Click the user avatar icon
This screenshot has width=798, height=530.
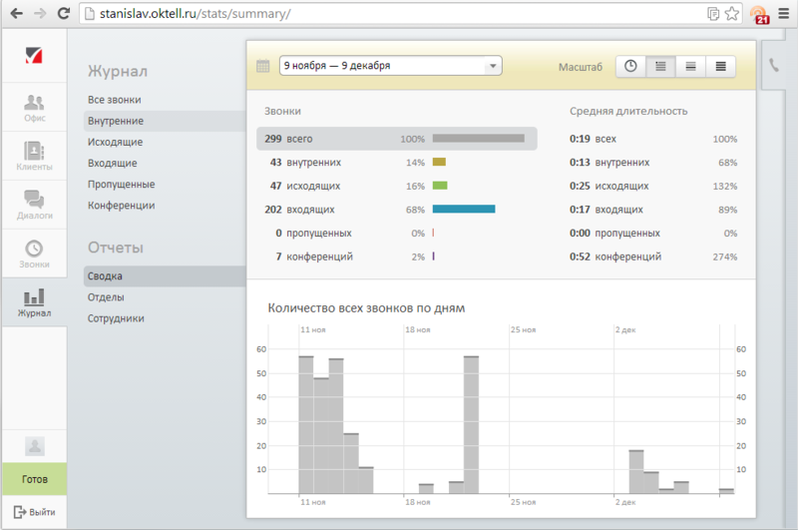(x=35, y=446)
